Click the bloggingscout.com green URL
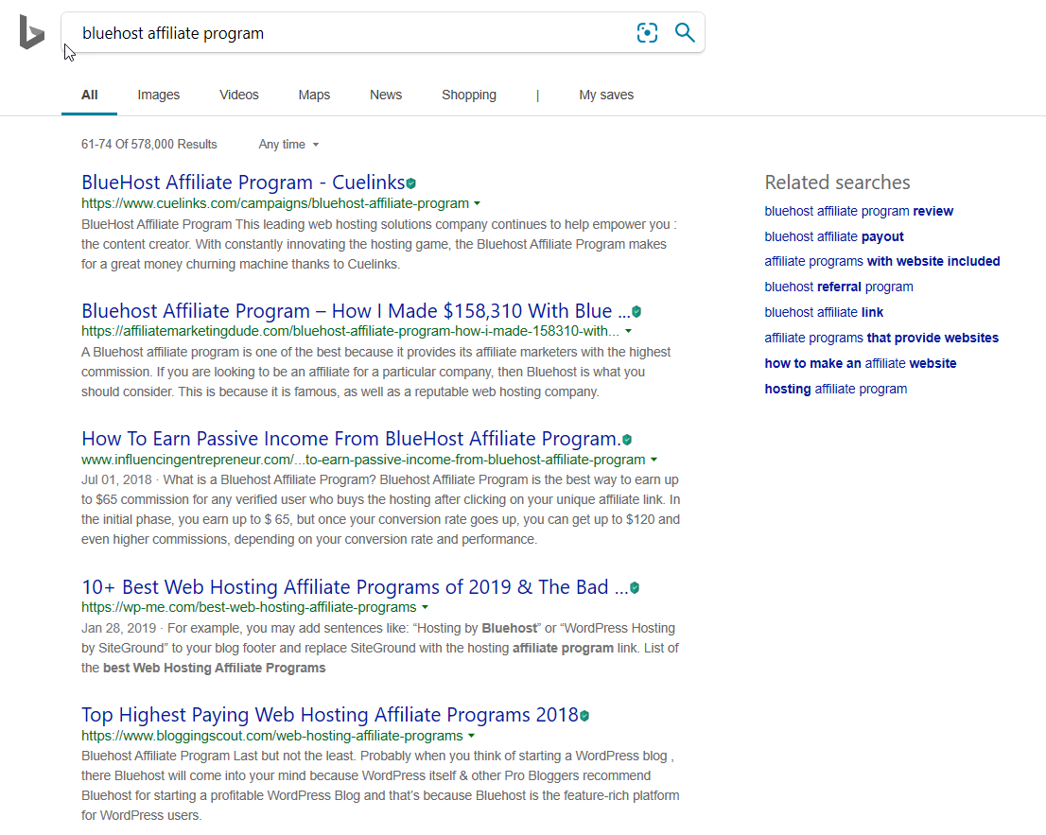Screen dimensions: 1046x835 pyautogui.click(x=272, y=736)
